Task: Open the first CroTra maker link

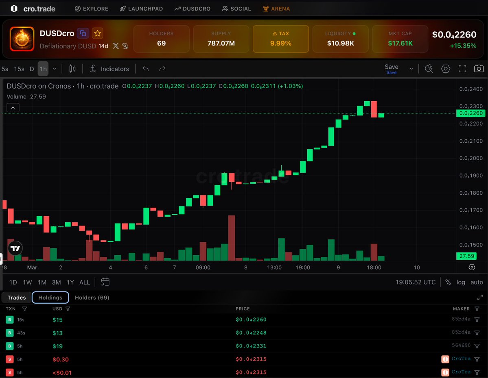Action: pyautogui.click(x=461, y=359)
